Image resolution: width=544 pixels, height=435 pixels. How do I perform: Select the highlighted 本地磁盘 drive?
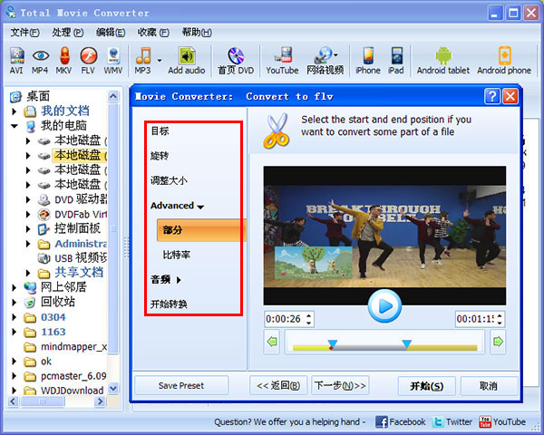click(x=80, y=155)
